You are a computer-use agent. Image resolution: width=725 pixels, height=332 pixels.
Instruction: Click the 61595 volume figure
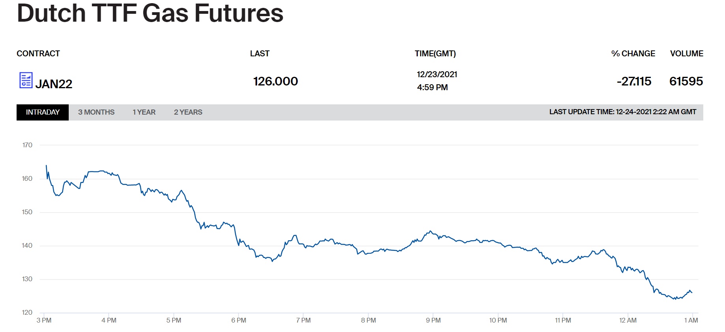point(686,81)
